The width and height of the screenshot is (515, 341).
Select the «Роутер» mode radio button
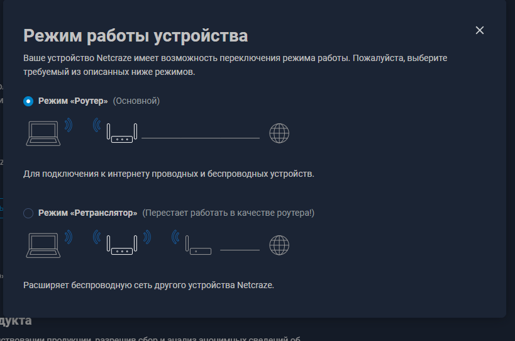point(28,101)
